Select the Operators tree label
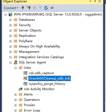Viewport: 106px width, 112px height. click(32, 100)
